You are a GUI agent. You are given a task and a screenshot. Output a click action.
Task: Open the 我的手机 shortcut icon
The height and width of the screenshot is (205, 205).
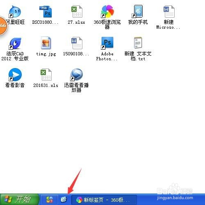[x=138, y=11]
